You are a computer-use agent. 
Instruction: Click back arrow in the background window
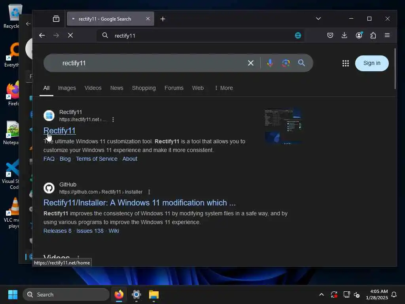pos(28,24)
